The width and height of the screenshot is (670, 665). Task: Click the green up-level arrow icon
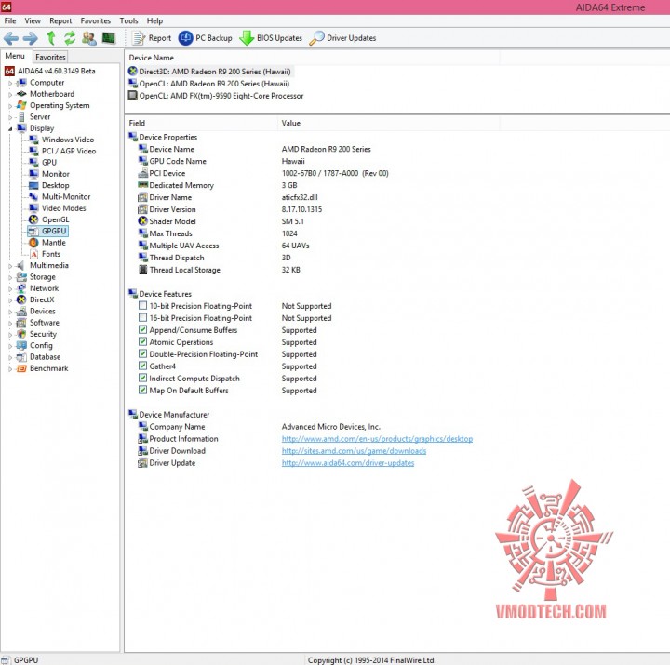point(51,38)
